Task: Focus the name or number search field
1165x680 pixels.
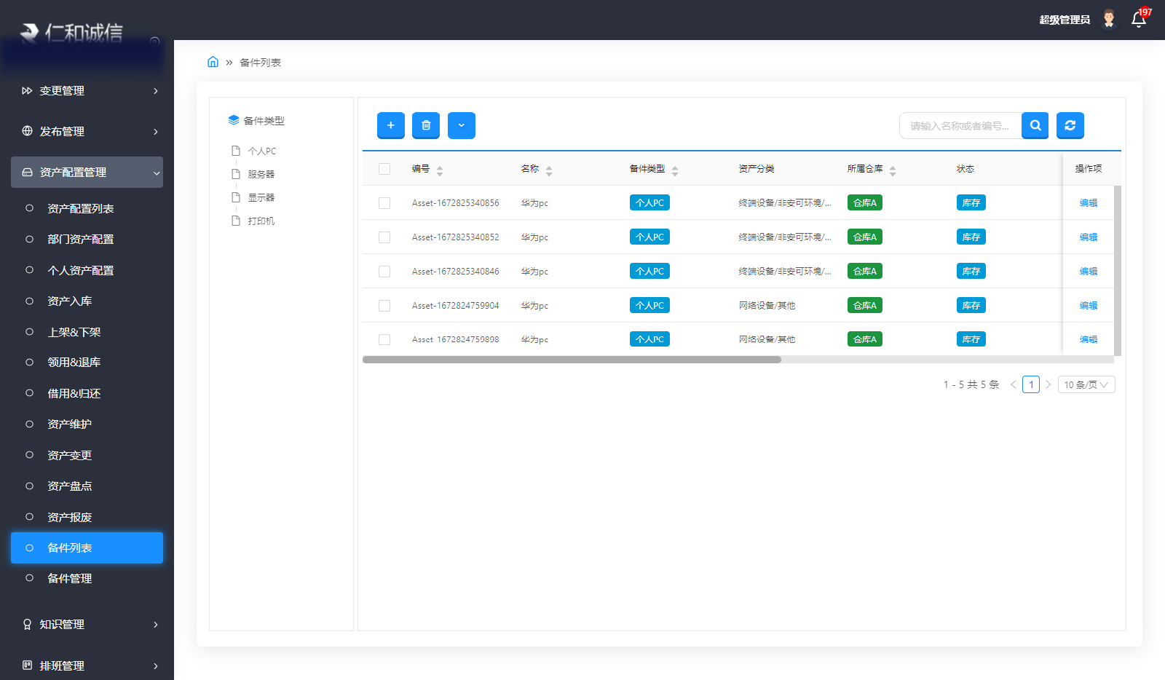Action: coord(960,125)
